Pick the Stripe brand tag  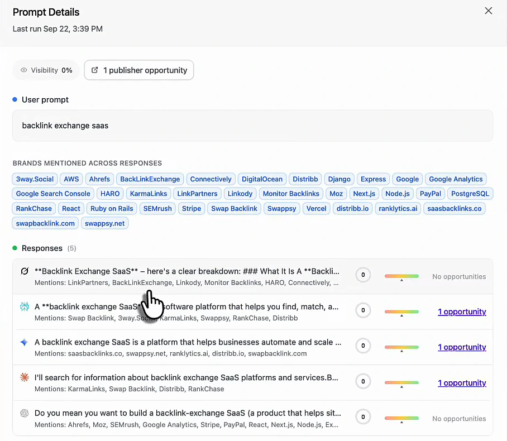coord(192,209)
